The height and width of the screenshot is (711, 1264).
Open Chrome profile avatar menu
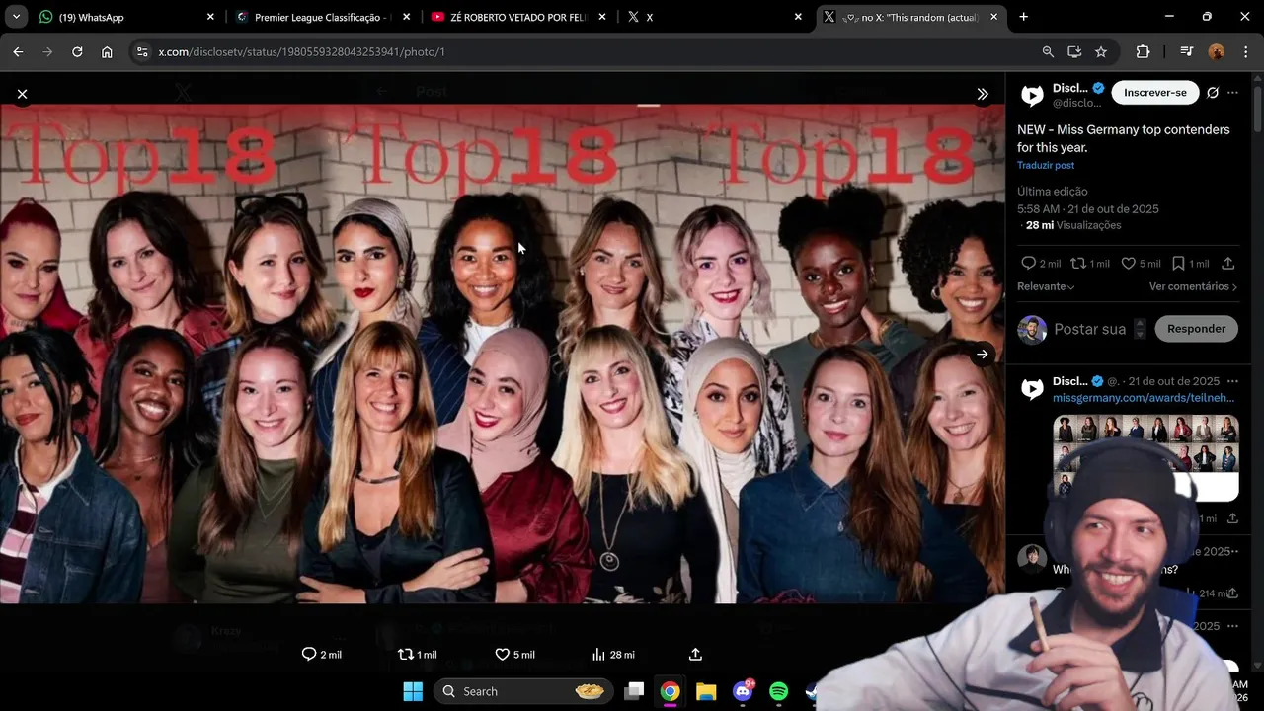tap(1217, 51)
